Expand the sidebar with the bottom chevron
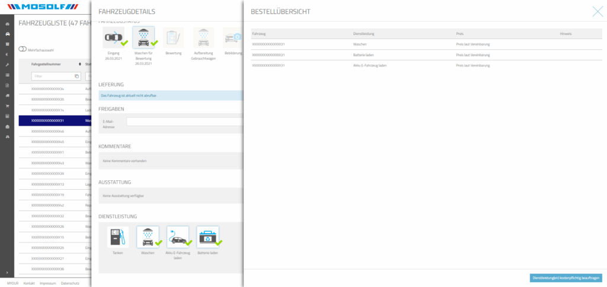 coord(7,272)
